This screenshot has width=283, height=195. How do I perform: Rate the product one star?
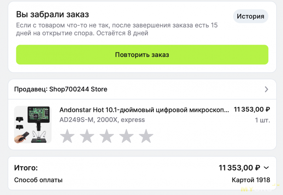point(67,136)
